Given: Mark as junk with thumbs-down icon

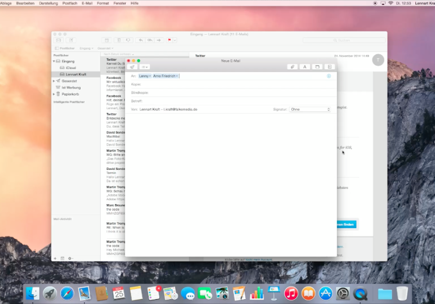Looking at the screenshot, I should (128, 40).
